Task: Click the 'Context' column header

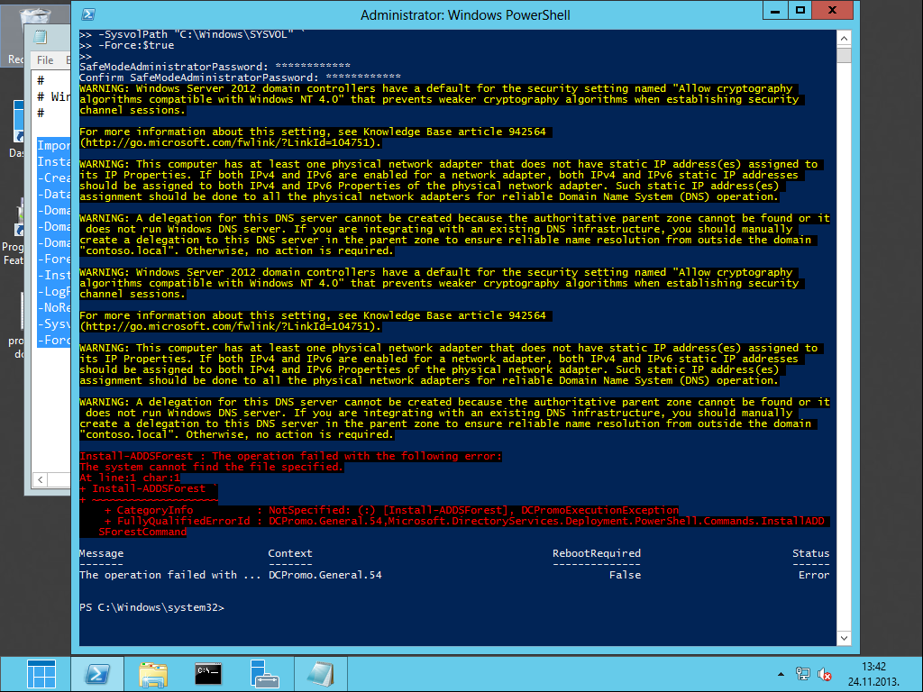Action: click(290, 553)
